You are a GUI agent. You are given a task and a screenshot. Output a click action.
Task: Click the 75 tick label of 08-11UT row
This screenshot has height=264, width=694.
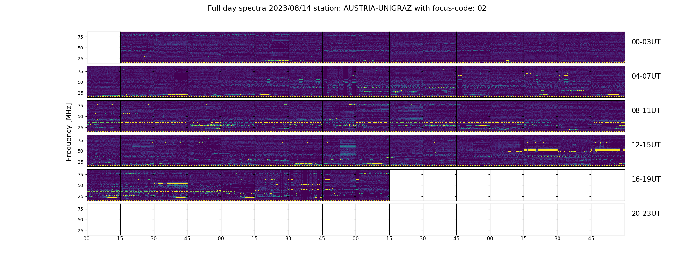(80, 106)
